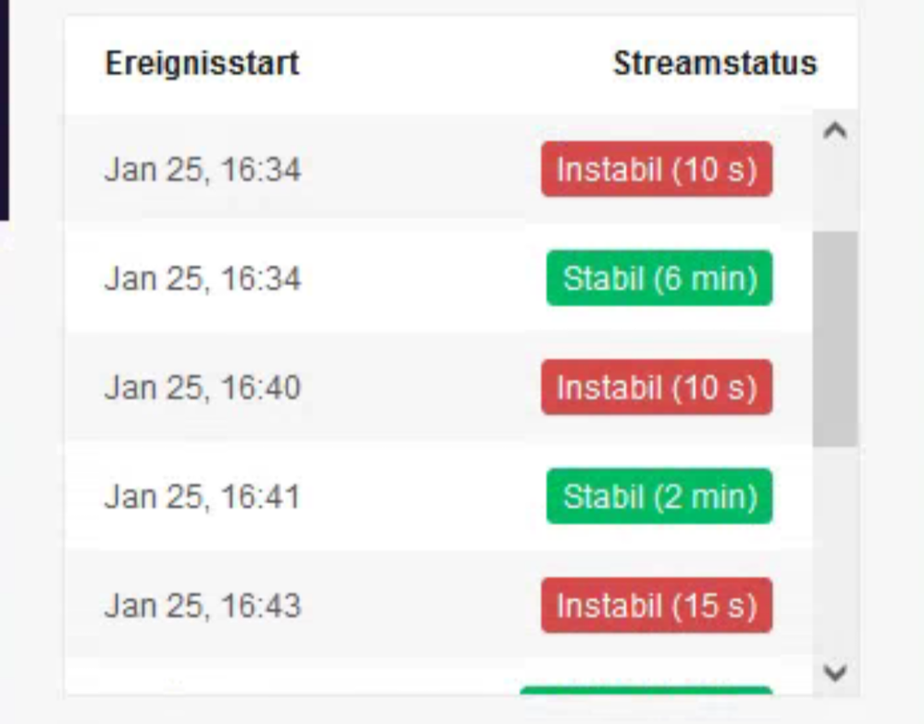Click the scroll down arrow in the event list
The width and height of the screenshot is (924, 724).
(834, 673)
